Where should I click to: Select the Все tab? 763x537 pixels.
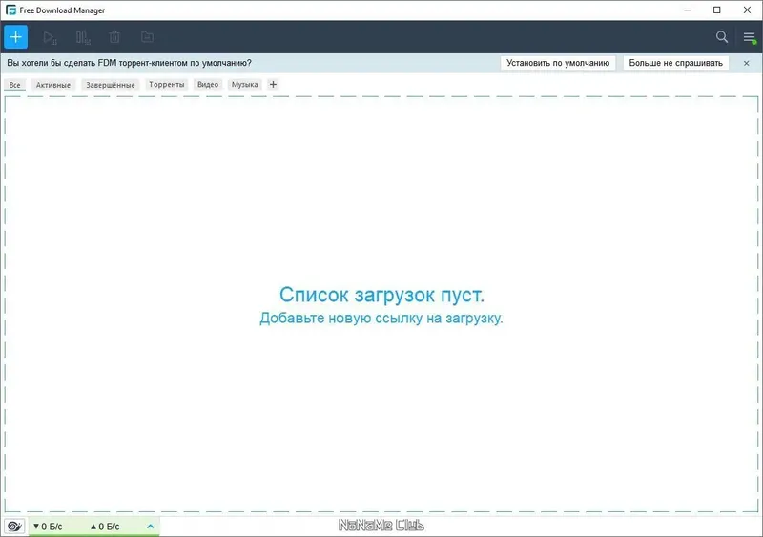pos(14,85)
